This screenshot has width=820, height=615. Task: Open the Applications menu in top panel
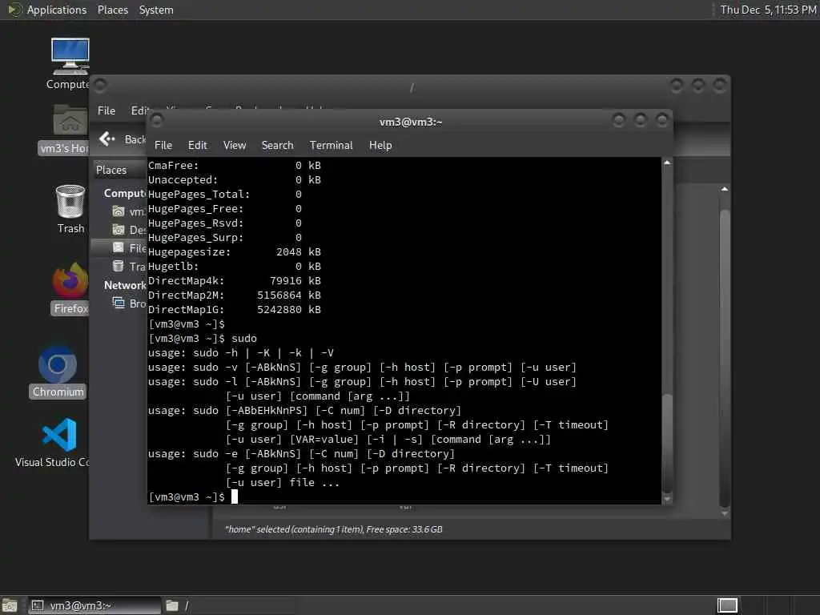(57, 10)
